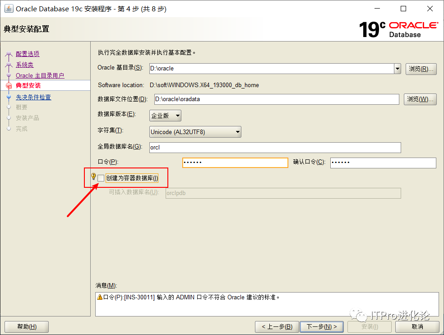This screenshot has width=444, height=335.
Task: Click the 系统类 step icon in sidebar
Action: [9, 65]
